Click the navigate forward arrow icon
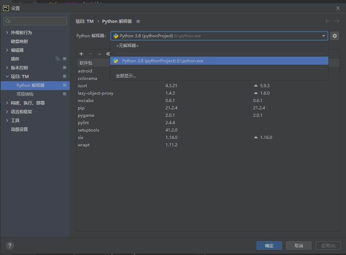The image size is (346, 255). pyautogui.click(x=337, y=21)
